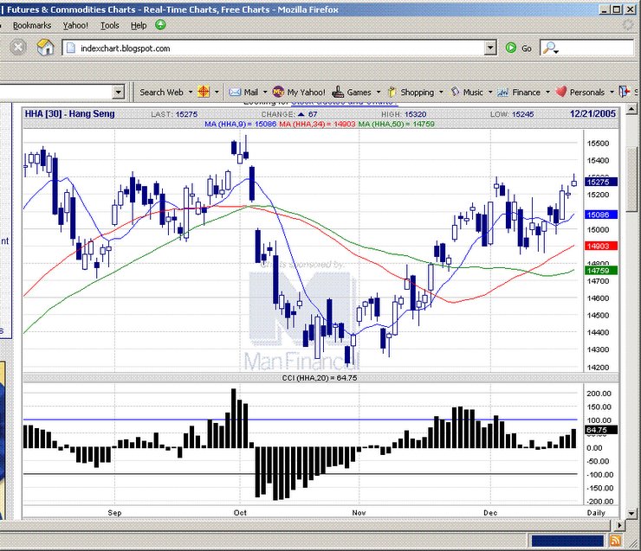641x551 pixels.
Task: Open the Games dropdown arrow
Action: coord(379,93)
